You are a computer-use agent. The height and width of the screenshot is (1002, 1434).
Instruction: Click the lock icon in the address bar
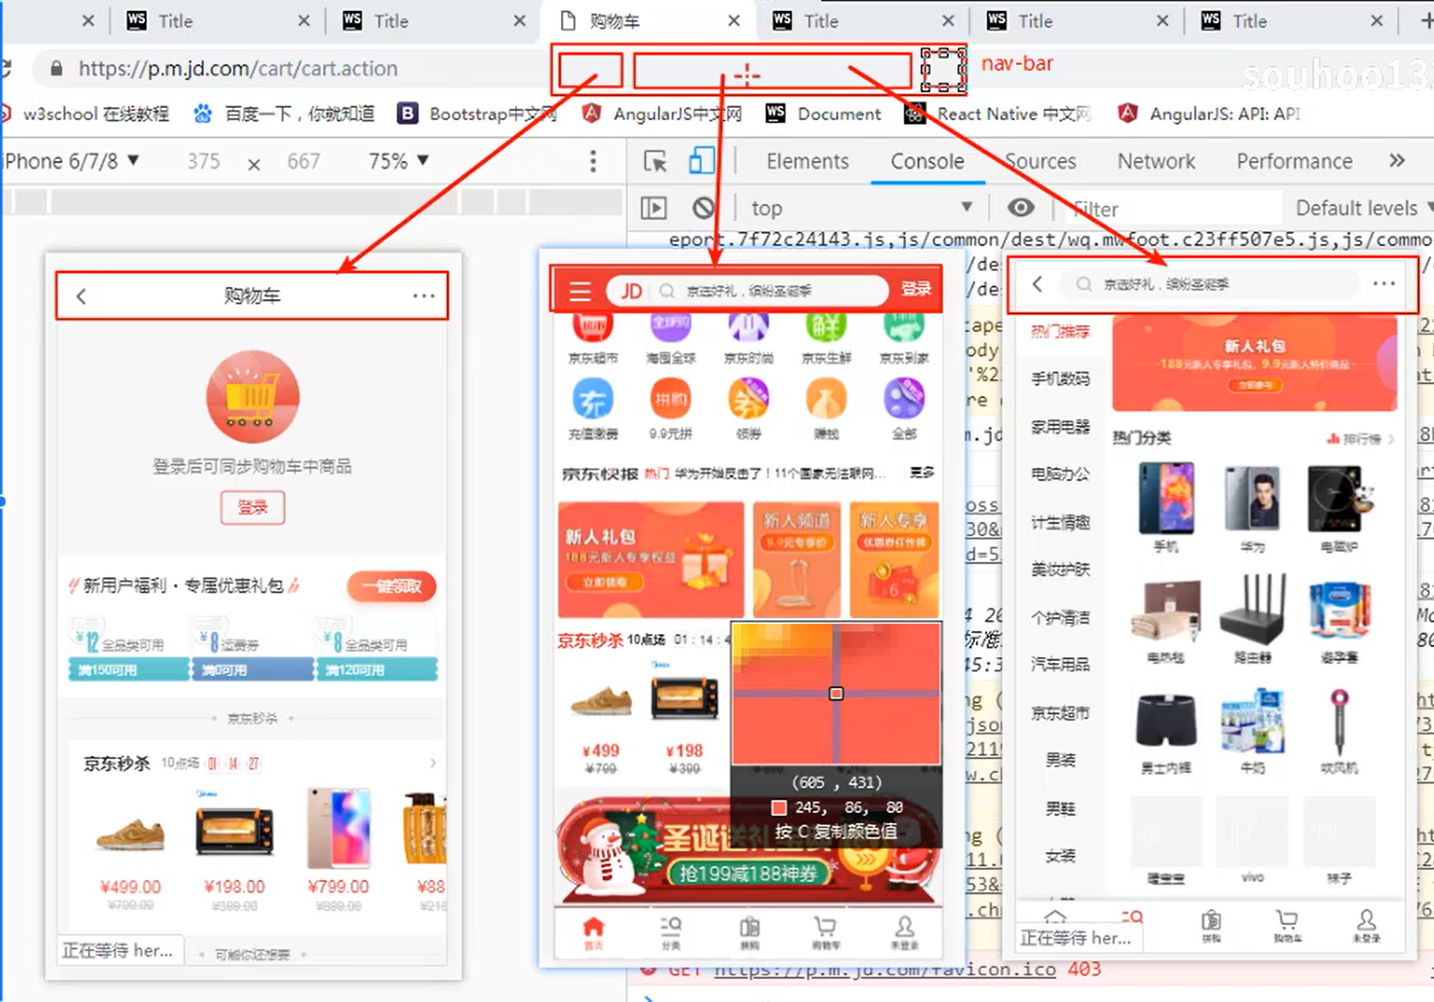[57, 68]
